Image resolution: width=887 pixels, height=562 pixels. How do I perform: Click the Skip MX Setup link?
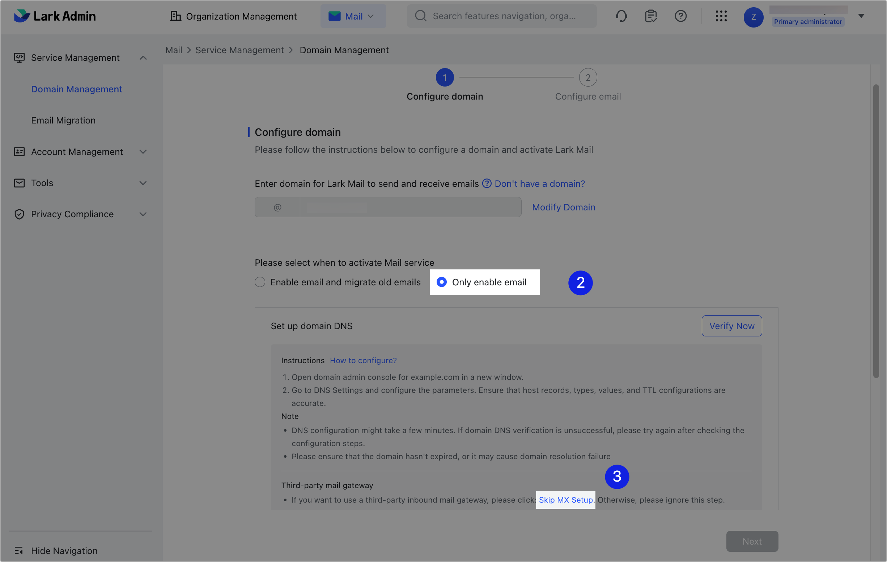click(x=565, y=500)
